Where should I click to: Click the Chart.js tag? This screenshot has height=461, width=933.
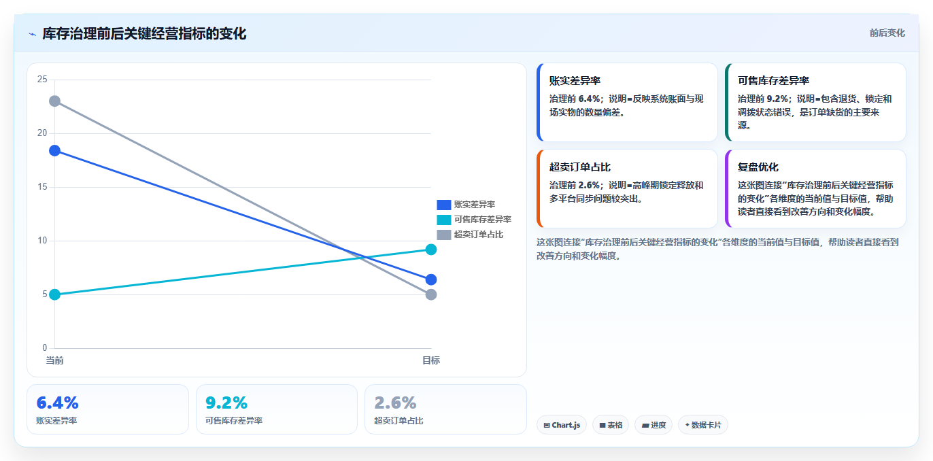(562, 425)
